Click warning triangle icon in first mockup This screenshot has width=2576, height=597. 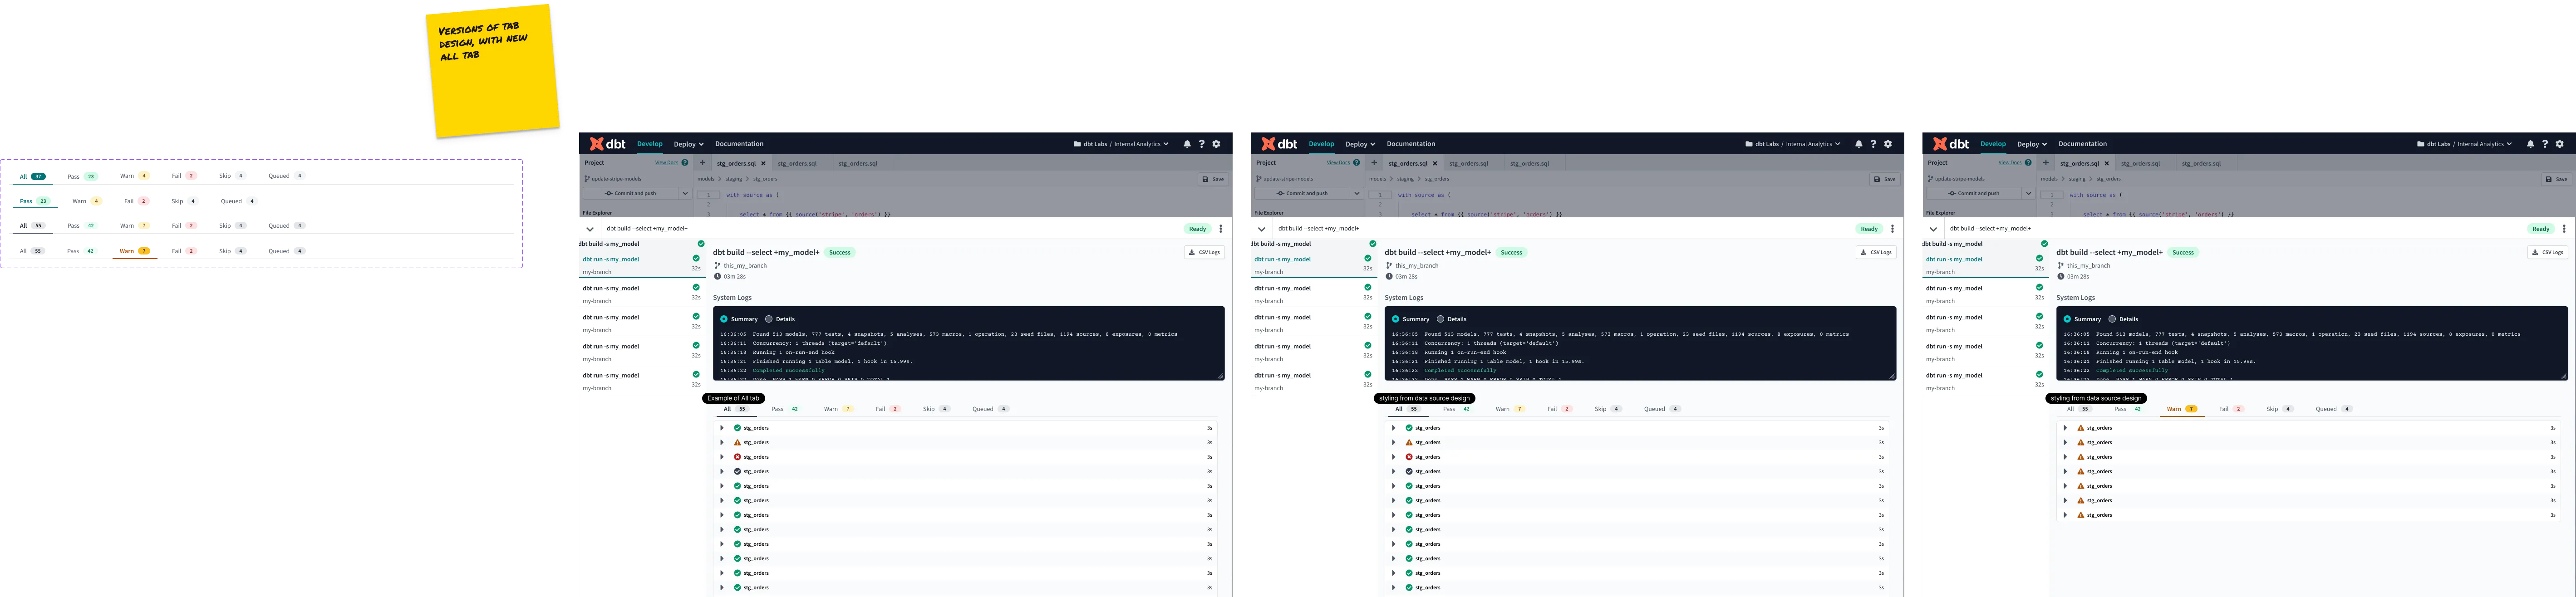(x=738, y=442)
